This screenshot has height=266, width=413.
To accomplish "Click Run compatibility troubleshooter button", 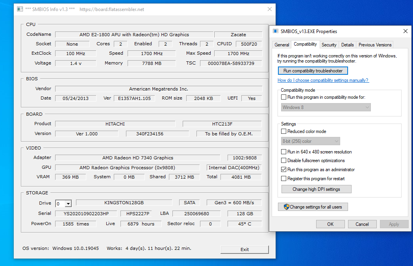I will (313, 71).
